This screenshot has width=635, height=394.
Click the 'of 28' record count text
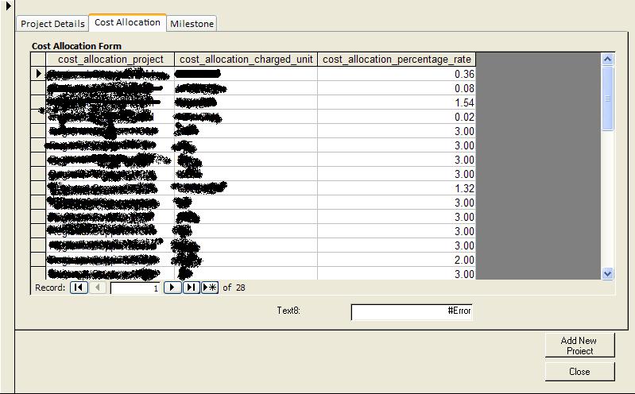(234, 288)
